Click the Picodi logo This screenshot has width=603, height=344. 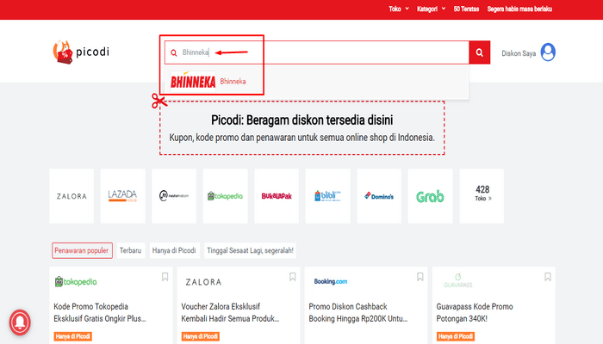coord(81,52)
